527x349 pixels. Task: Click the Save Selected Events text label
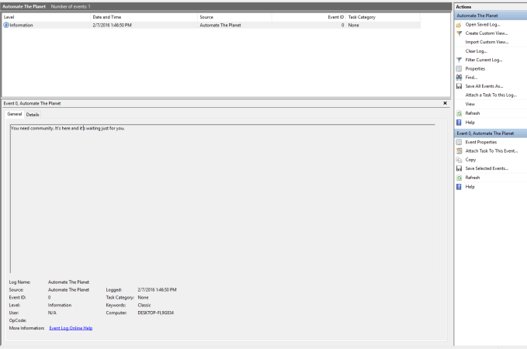click(x=487, y=168)
